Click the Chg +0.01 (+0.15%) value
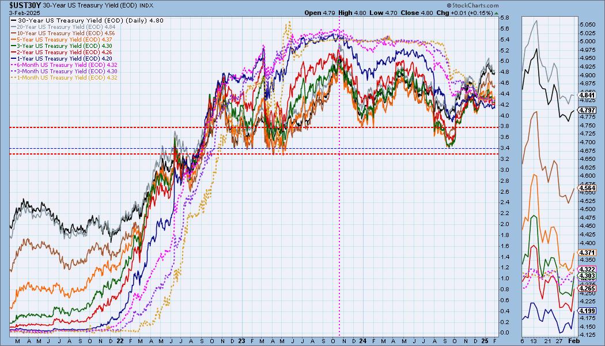 (464, 13)
